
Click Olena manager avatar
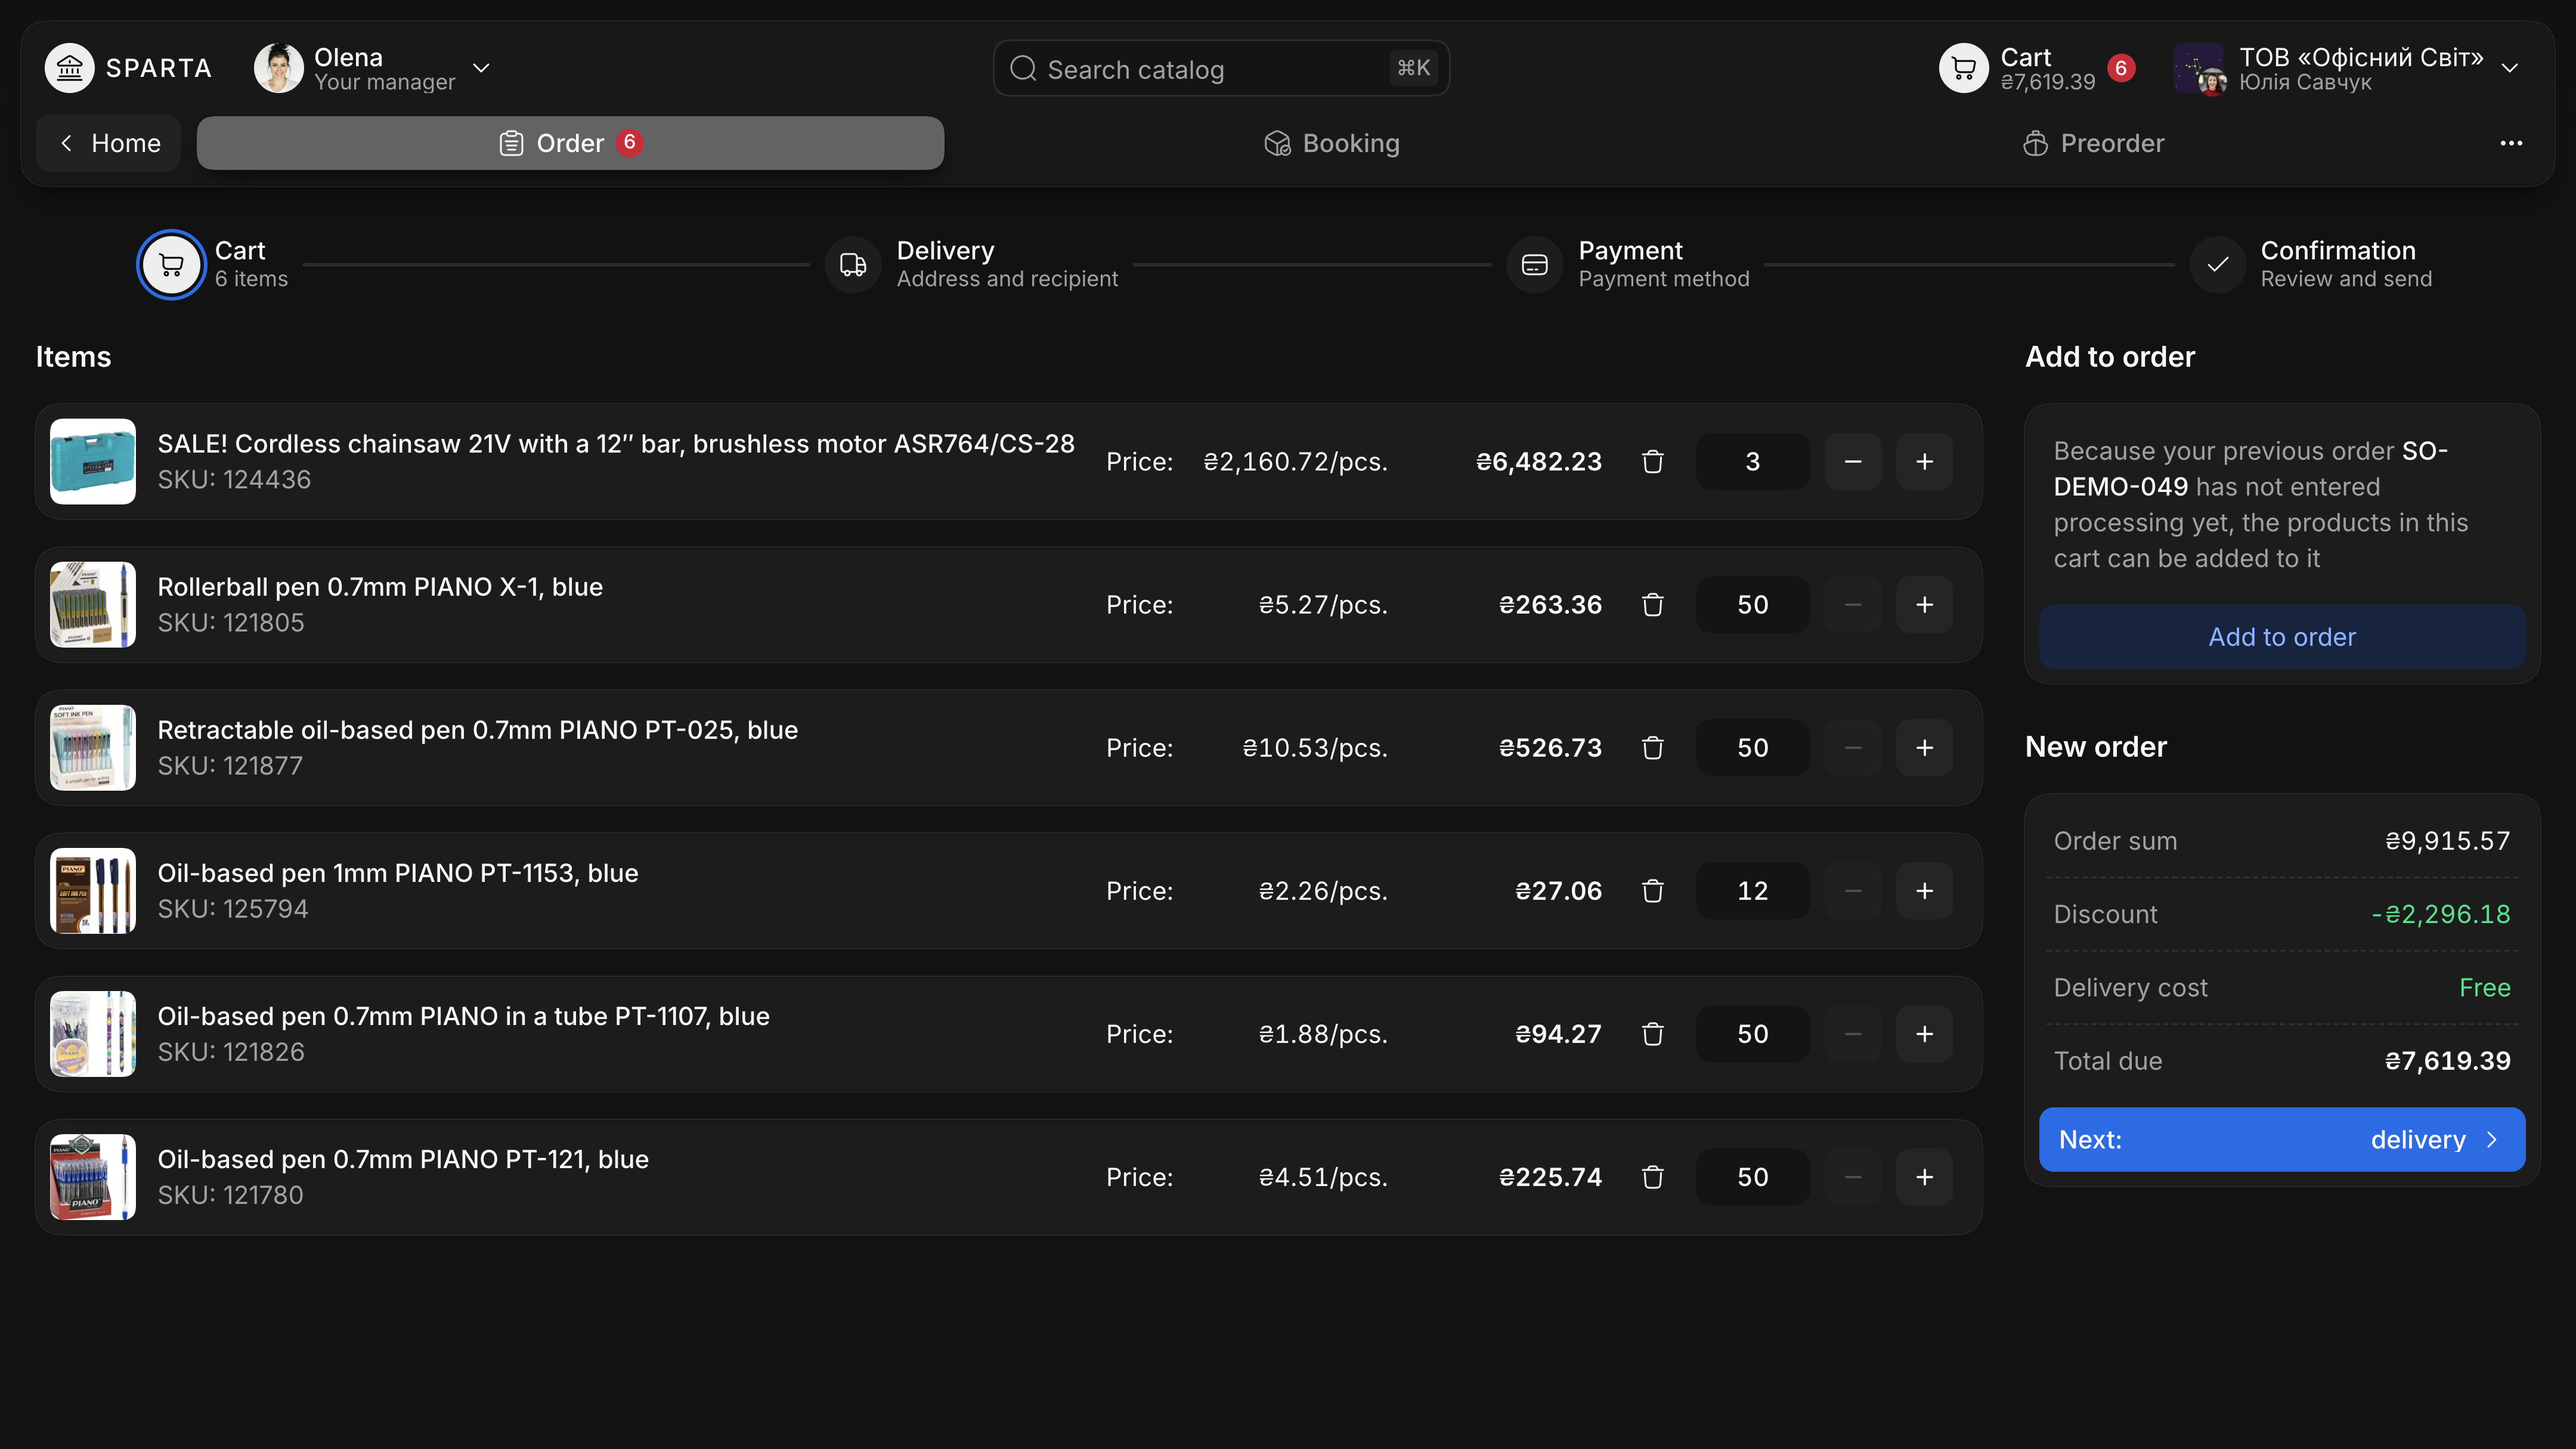coord(279,68)
